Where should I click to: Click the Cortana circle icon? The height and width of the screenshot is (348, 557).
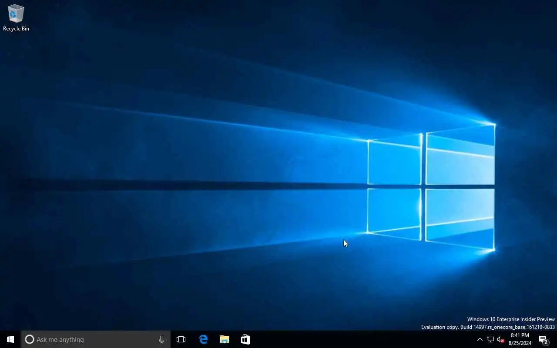point(29,339)
